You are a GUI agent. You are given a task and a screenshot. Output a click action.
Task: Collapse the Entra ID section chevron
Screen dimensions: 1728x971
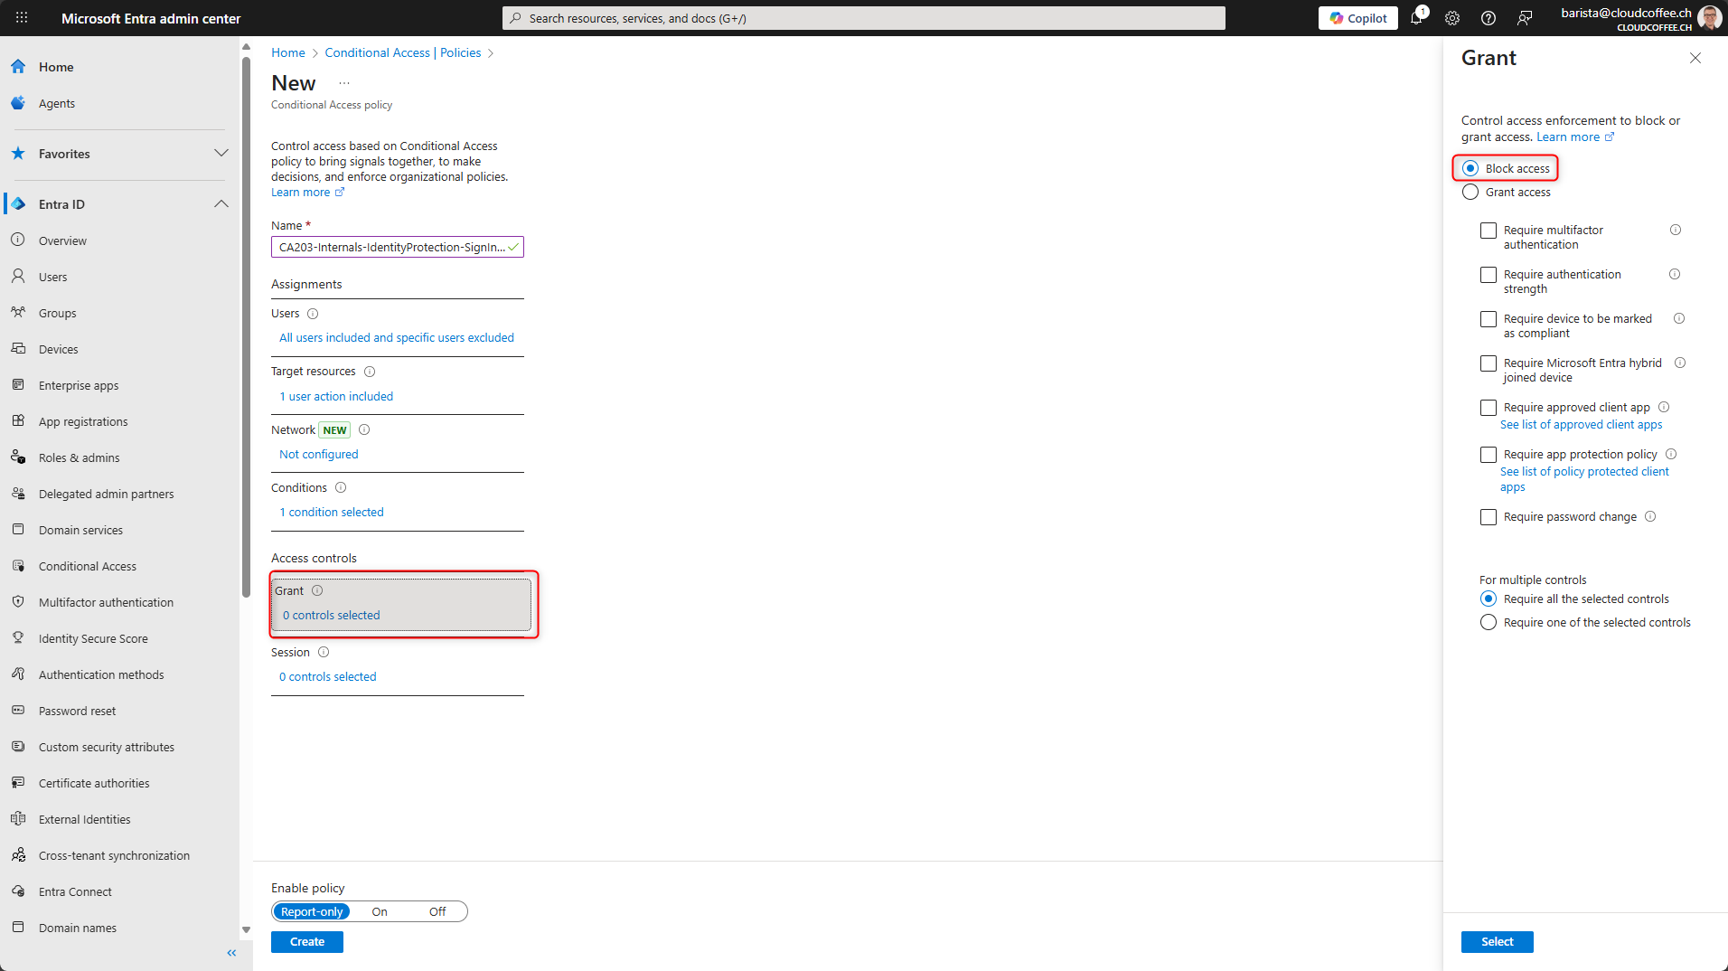221,203
